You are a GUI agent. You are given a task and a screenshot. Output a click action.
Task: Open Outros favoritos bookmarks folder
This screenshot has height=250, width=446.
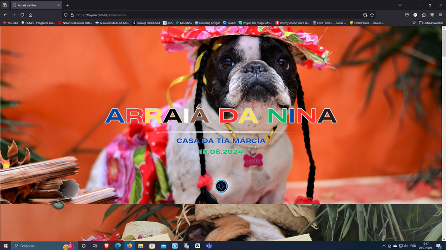(x=431, y=23)
